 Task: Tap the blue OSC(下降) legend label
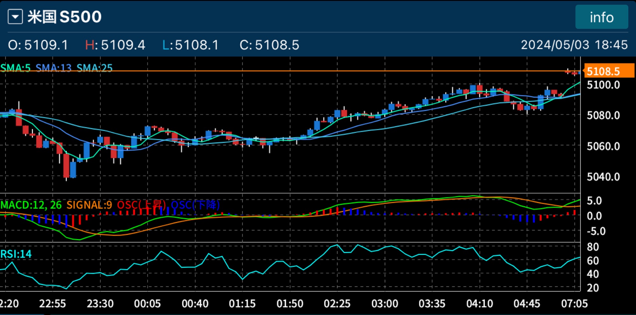pyautogui.click(x=195, y=205)
